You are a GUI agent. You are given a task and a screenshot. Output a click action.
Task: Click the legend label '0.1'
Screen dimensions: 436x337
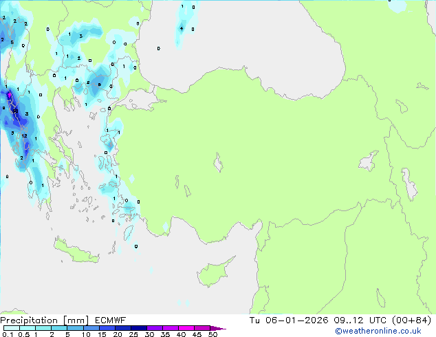pos(8,334)
